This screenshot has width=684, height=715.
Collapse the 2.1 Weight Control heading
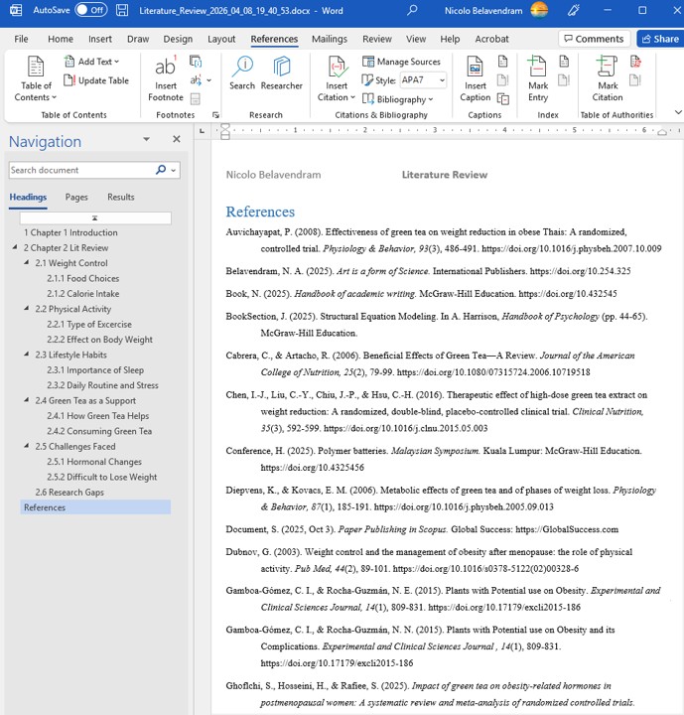tap(27, 262)
